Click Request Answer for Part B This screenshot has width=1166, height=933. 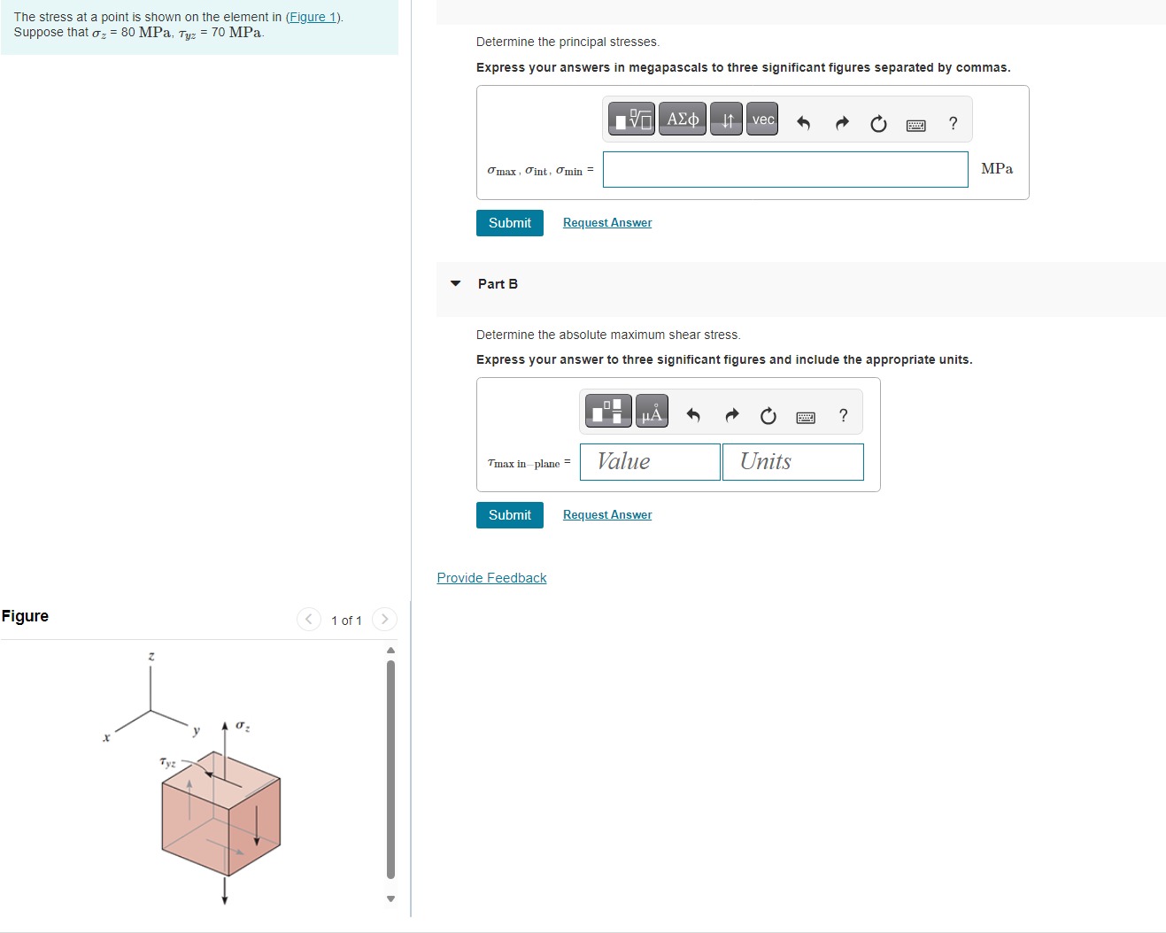pyautogui.click(x=606, y=514)
